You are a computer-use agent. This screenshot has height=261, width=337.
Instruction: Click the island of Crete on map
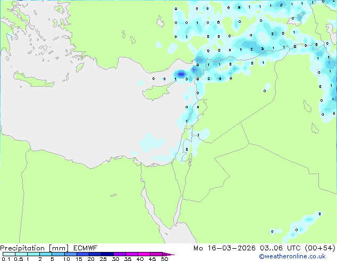[33, 80]
